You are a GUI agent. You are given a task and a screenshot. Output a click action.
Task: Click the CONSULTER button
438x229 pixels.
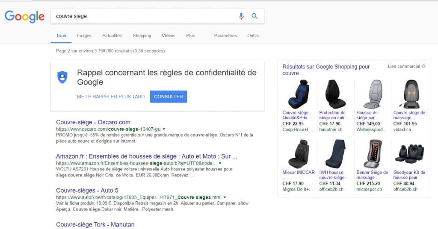[169, 97]
